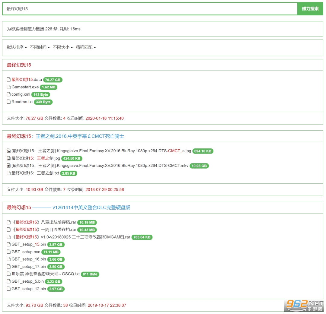The image size is (326, 314).
Task: Click the video file icon beside DTS-CMCT.mkv
Action: pos(9,166)
